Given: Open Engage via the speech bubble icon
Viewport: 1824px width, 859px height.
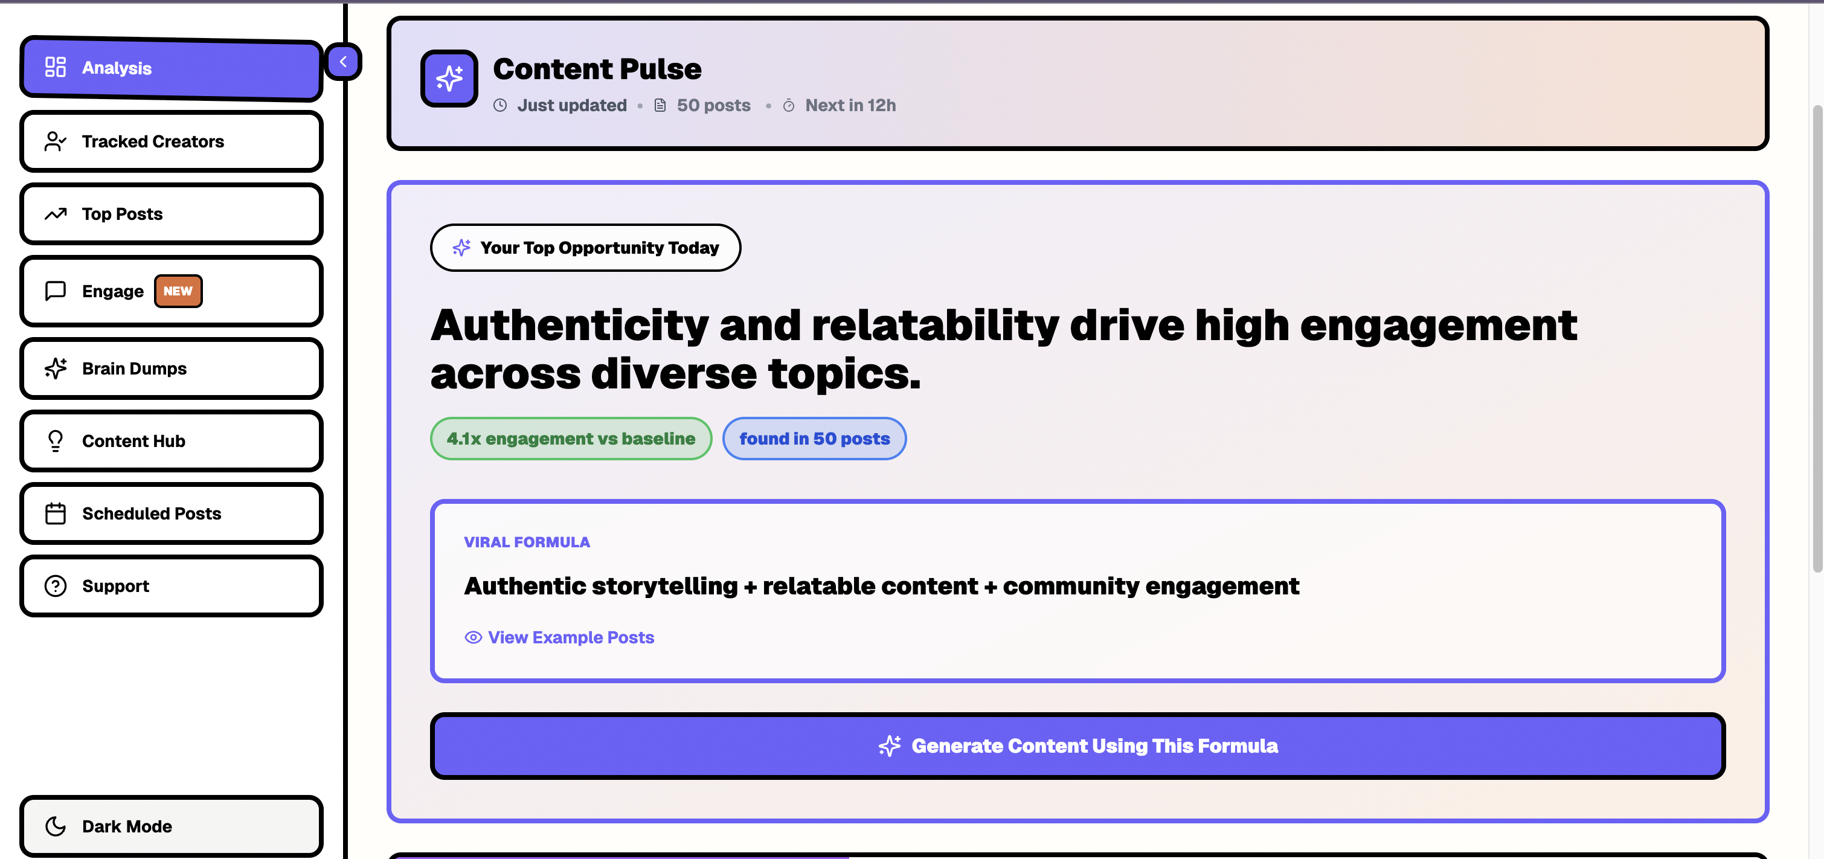Looking at the screenshot, I should coord(55,291).
